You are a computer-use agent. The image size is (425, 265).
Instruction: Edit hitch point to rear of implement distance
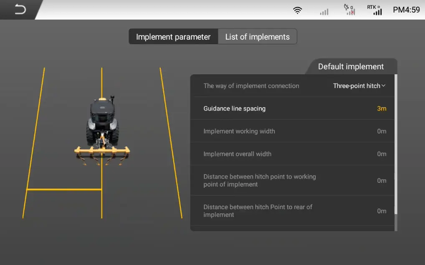coord(381,211)
